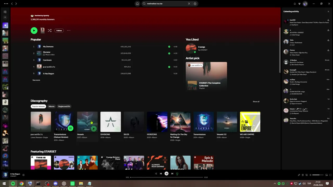Viewport: 333px width, 187px height.
Task: Pause Transmissions (Deluxe Version) album
Action: (x=71, y=128)
